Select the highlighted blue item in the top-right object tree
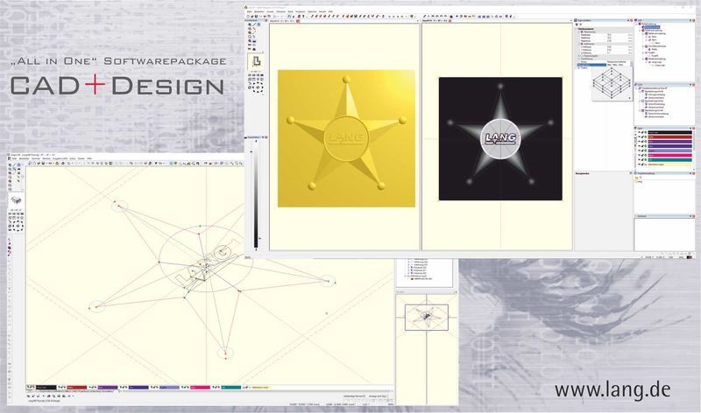701x413 pixels. pyautogui.click(x=652, y=27)
